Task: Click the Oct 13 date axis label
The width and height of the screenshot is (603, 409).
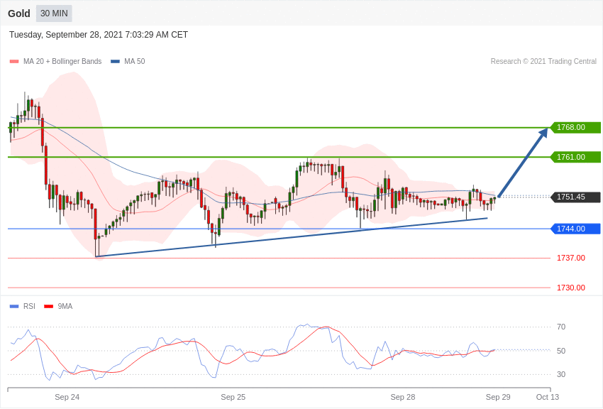Action: [x=548, y=397]
